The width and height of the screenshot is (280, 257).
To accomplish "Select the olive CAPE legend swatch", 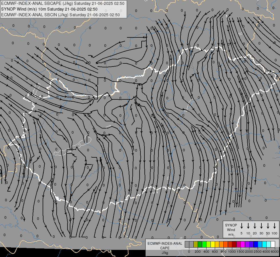I will pos(196,244).
